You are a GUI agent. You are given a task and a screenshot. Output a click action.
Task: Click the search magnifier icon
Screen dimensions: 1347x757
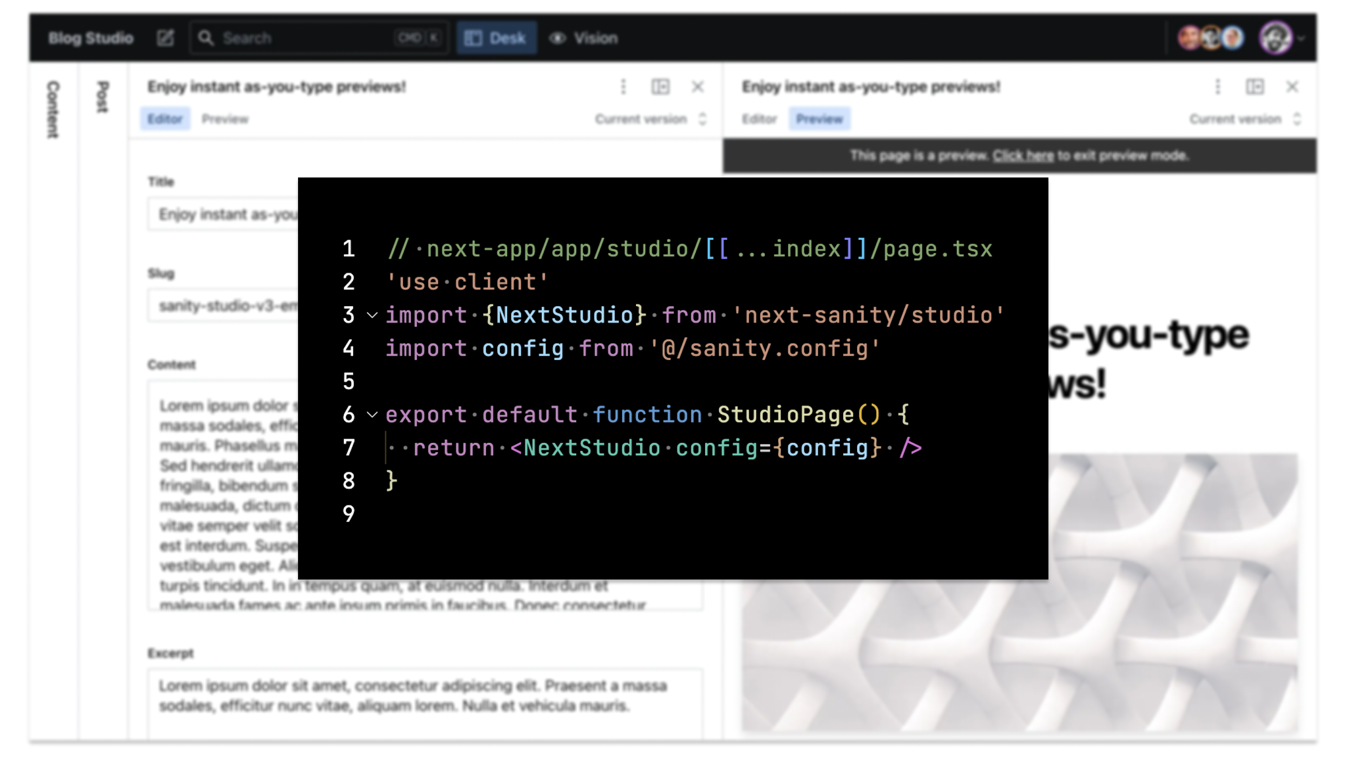point(206,38)
